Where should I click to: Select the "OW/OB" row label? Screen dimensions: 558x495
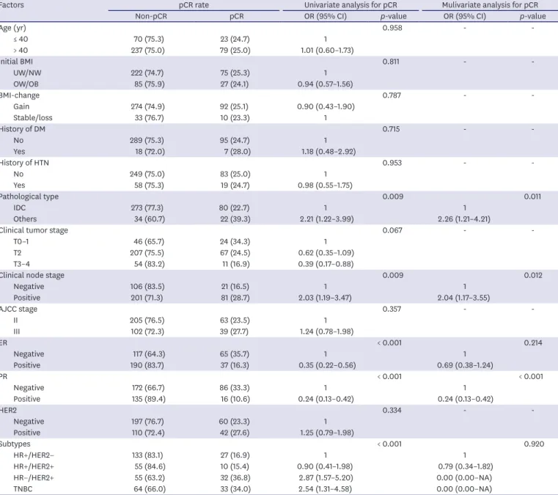click(x=26, y=84)
